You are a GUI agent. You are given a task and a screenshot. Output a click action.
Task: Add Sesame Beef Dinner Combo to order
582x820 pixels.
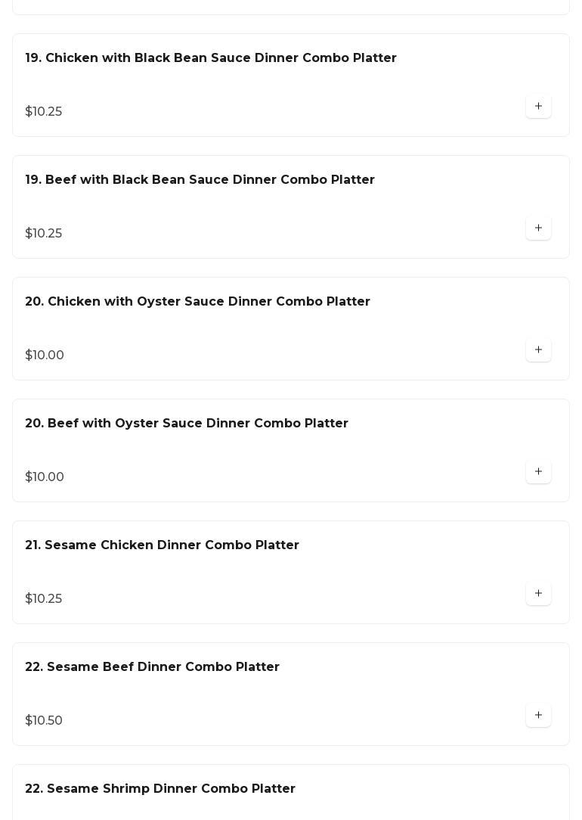tap(538, 716)
